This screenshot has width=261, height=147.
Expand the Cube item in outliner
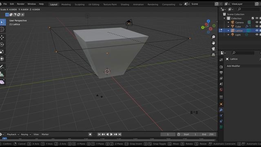click(x=228, y=27)
